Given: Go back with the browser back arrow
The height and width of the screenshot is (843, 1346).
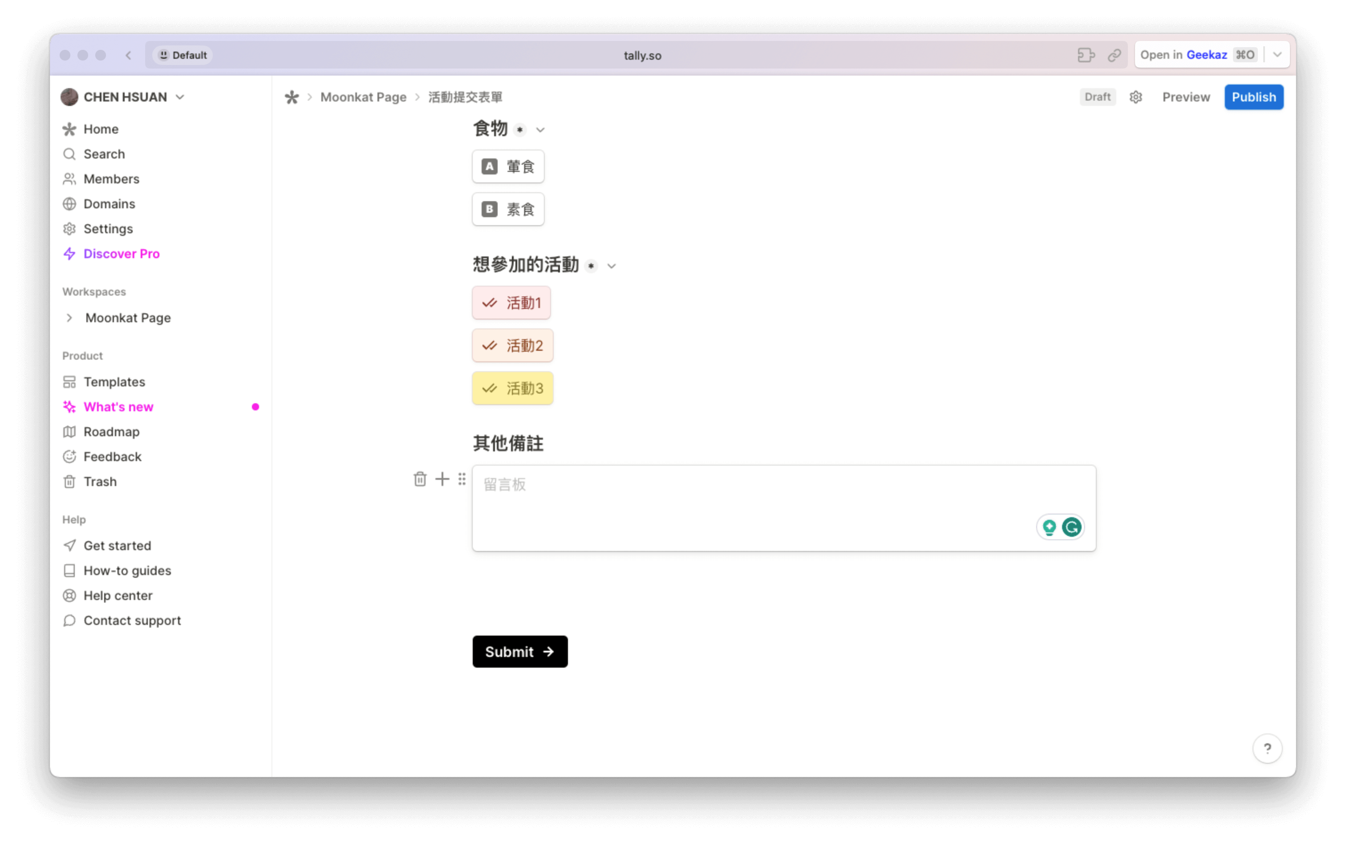Looking at the screenshot, I should pyautogui.click(x=128, y=55).
